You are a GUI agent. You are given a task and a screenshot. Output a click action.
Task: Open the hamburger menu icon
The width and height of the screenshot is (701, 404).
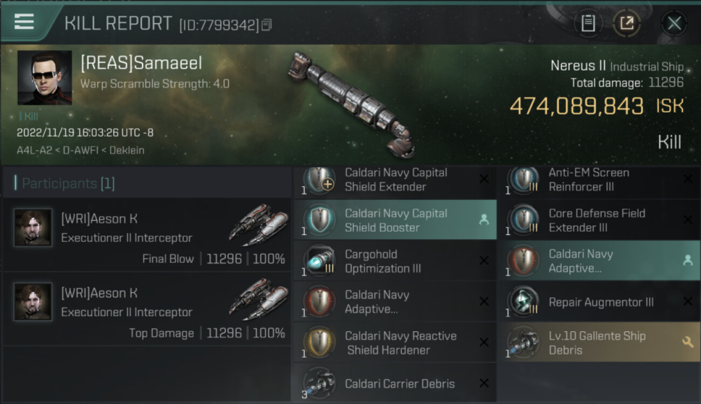(24, 22)
